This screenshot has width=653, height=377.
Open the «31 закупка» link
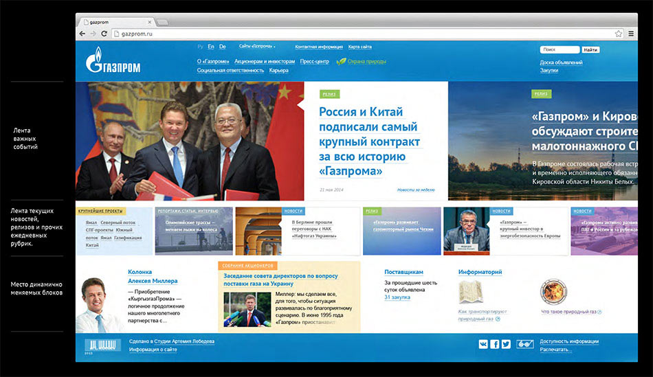(x=397, y=297)
